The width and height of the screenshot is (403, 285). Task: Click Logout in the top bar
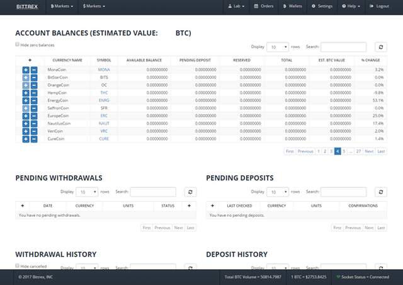(379, 6)
